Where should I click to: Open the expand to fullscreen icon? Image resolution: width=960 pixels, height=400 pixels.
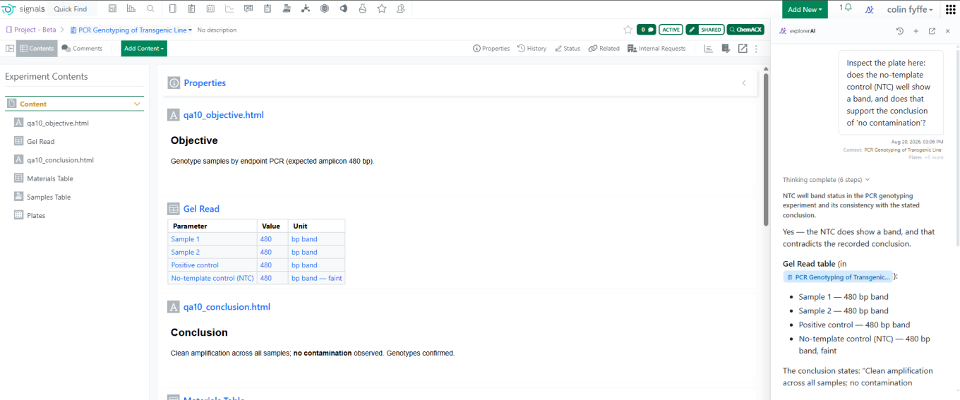[743, 49]
